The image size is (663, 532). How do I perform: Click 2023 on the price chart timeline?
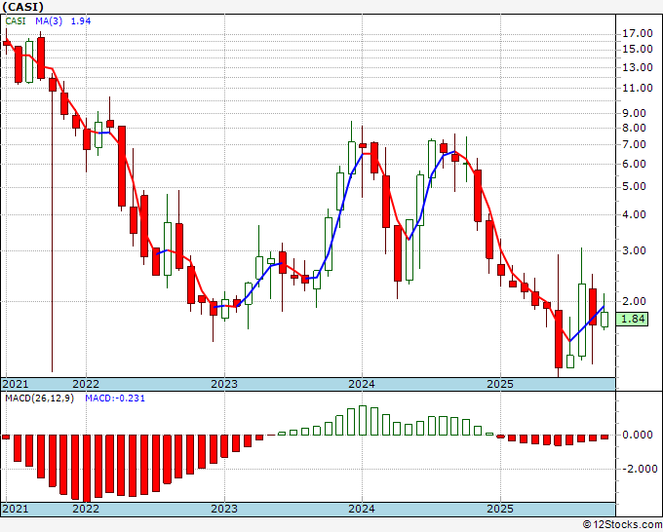click(x=224, y=384)
